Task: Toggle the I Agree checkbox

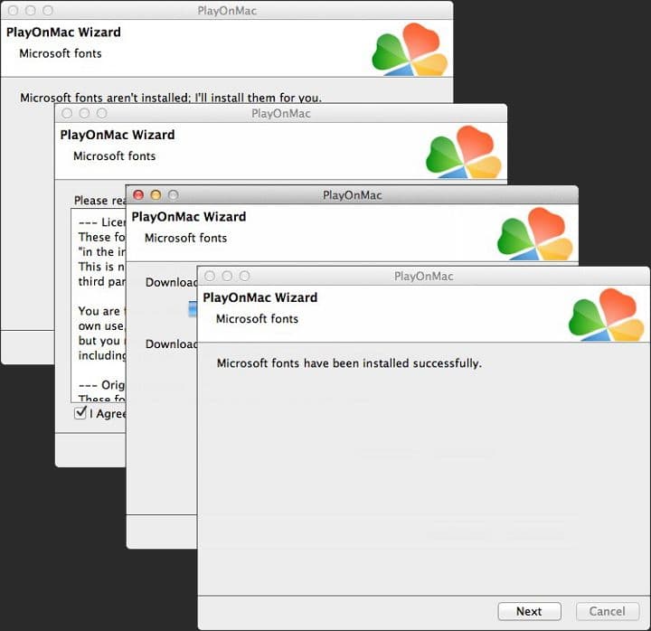Action: [x=81, y=413]
